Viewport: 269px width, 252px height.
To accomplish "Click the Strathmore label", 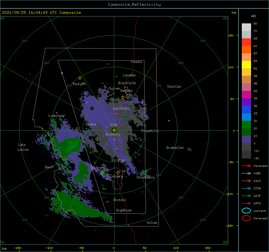I will pos(145,177).
